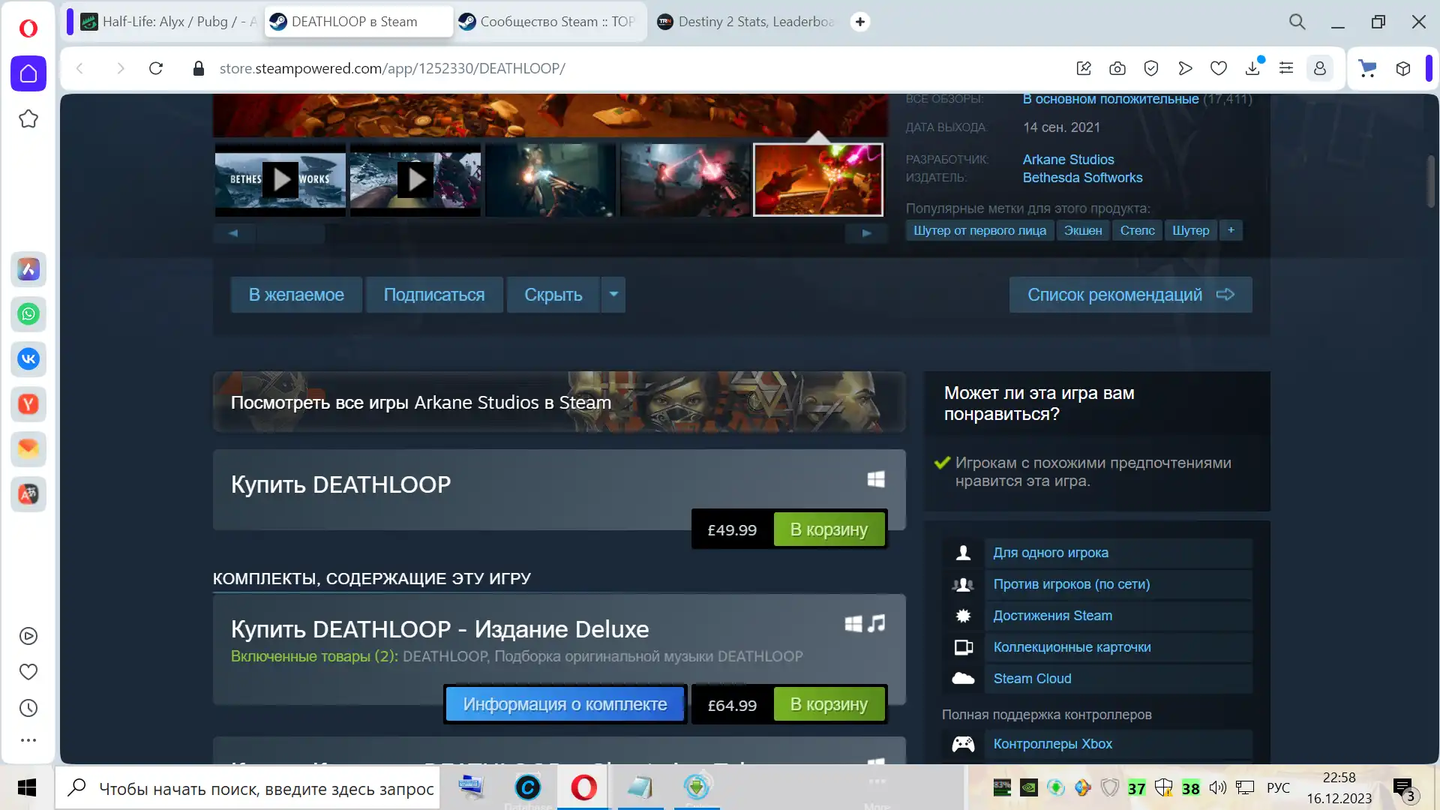Switch to DEATHLOOP в Steam tab

tap(358, 22)
